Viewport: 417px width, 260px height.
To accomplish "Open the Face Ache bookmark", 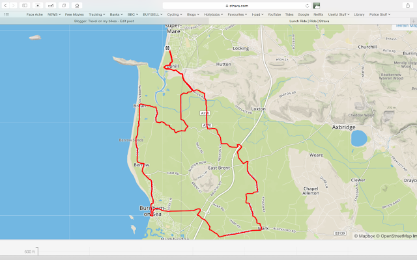I will click(x=35, y=14).
